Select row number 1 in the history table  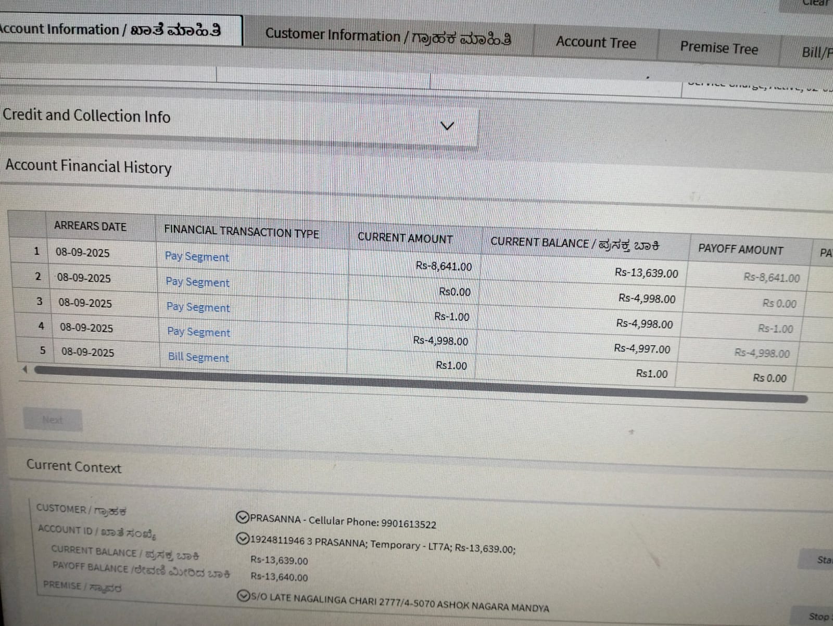pyautogui.click(x=36, y=251)
